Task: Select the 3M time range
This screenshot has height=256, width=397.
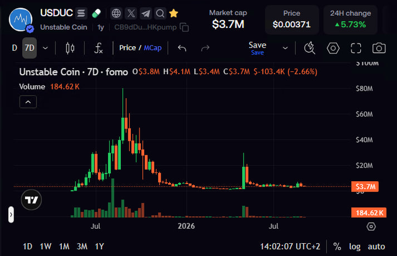Action: pyautogui.click(x=82, y=247)
